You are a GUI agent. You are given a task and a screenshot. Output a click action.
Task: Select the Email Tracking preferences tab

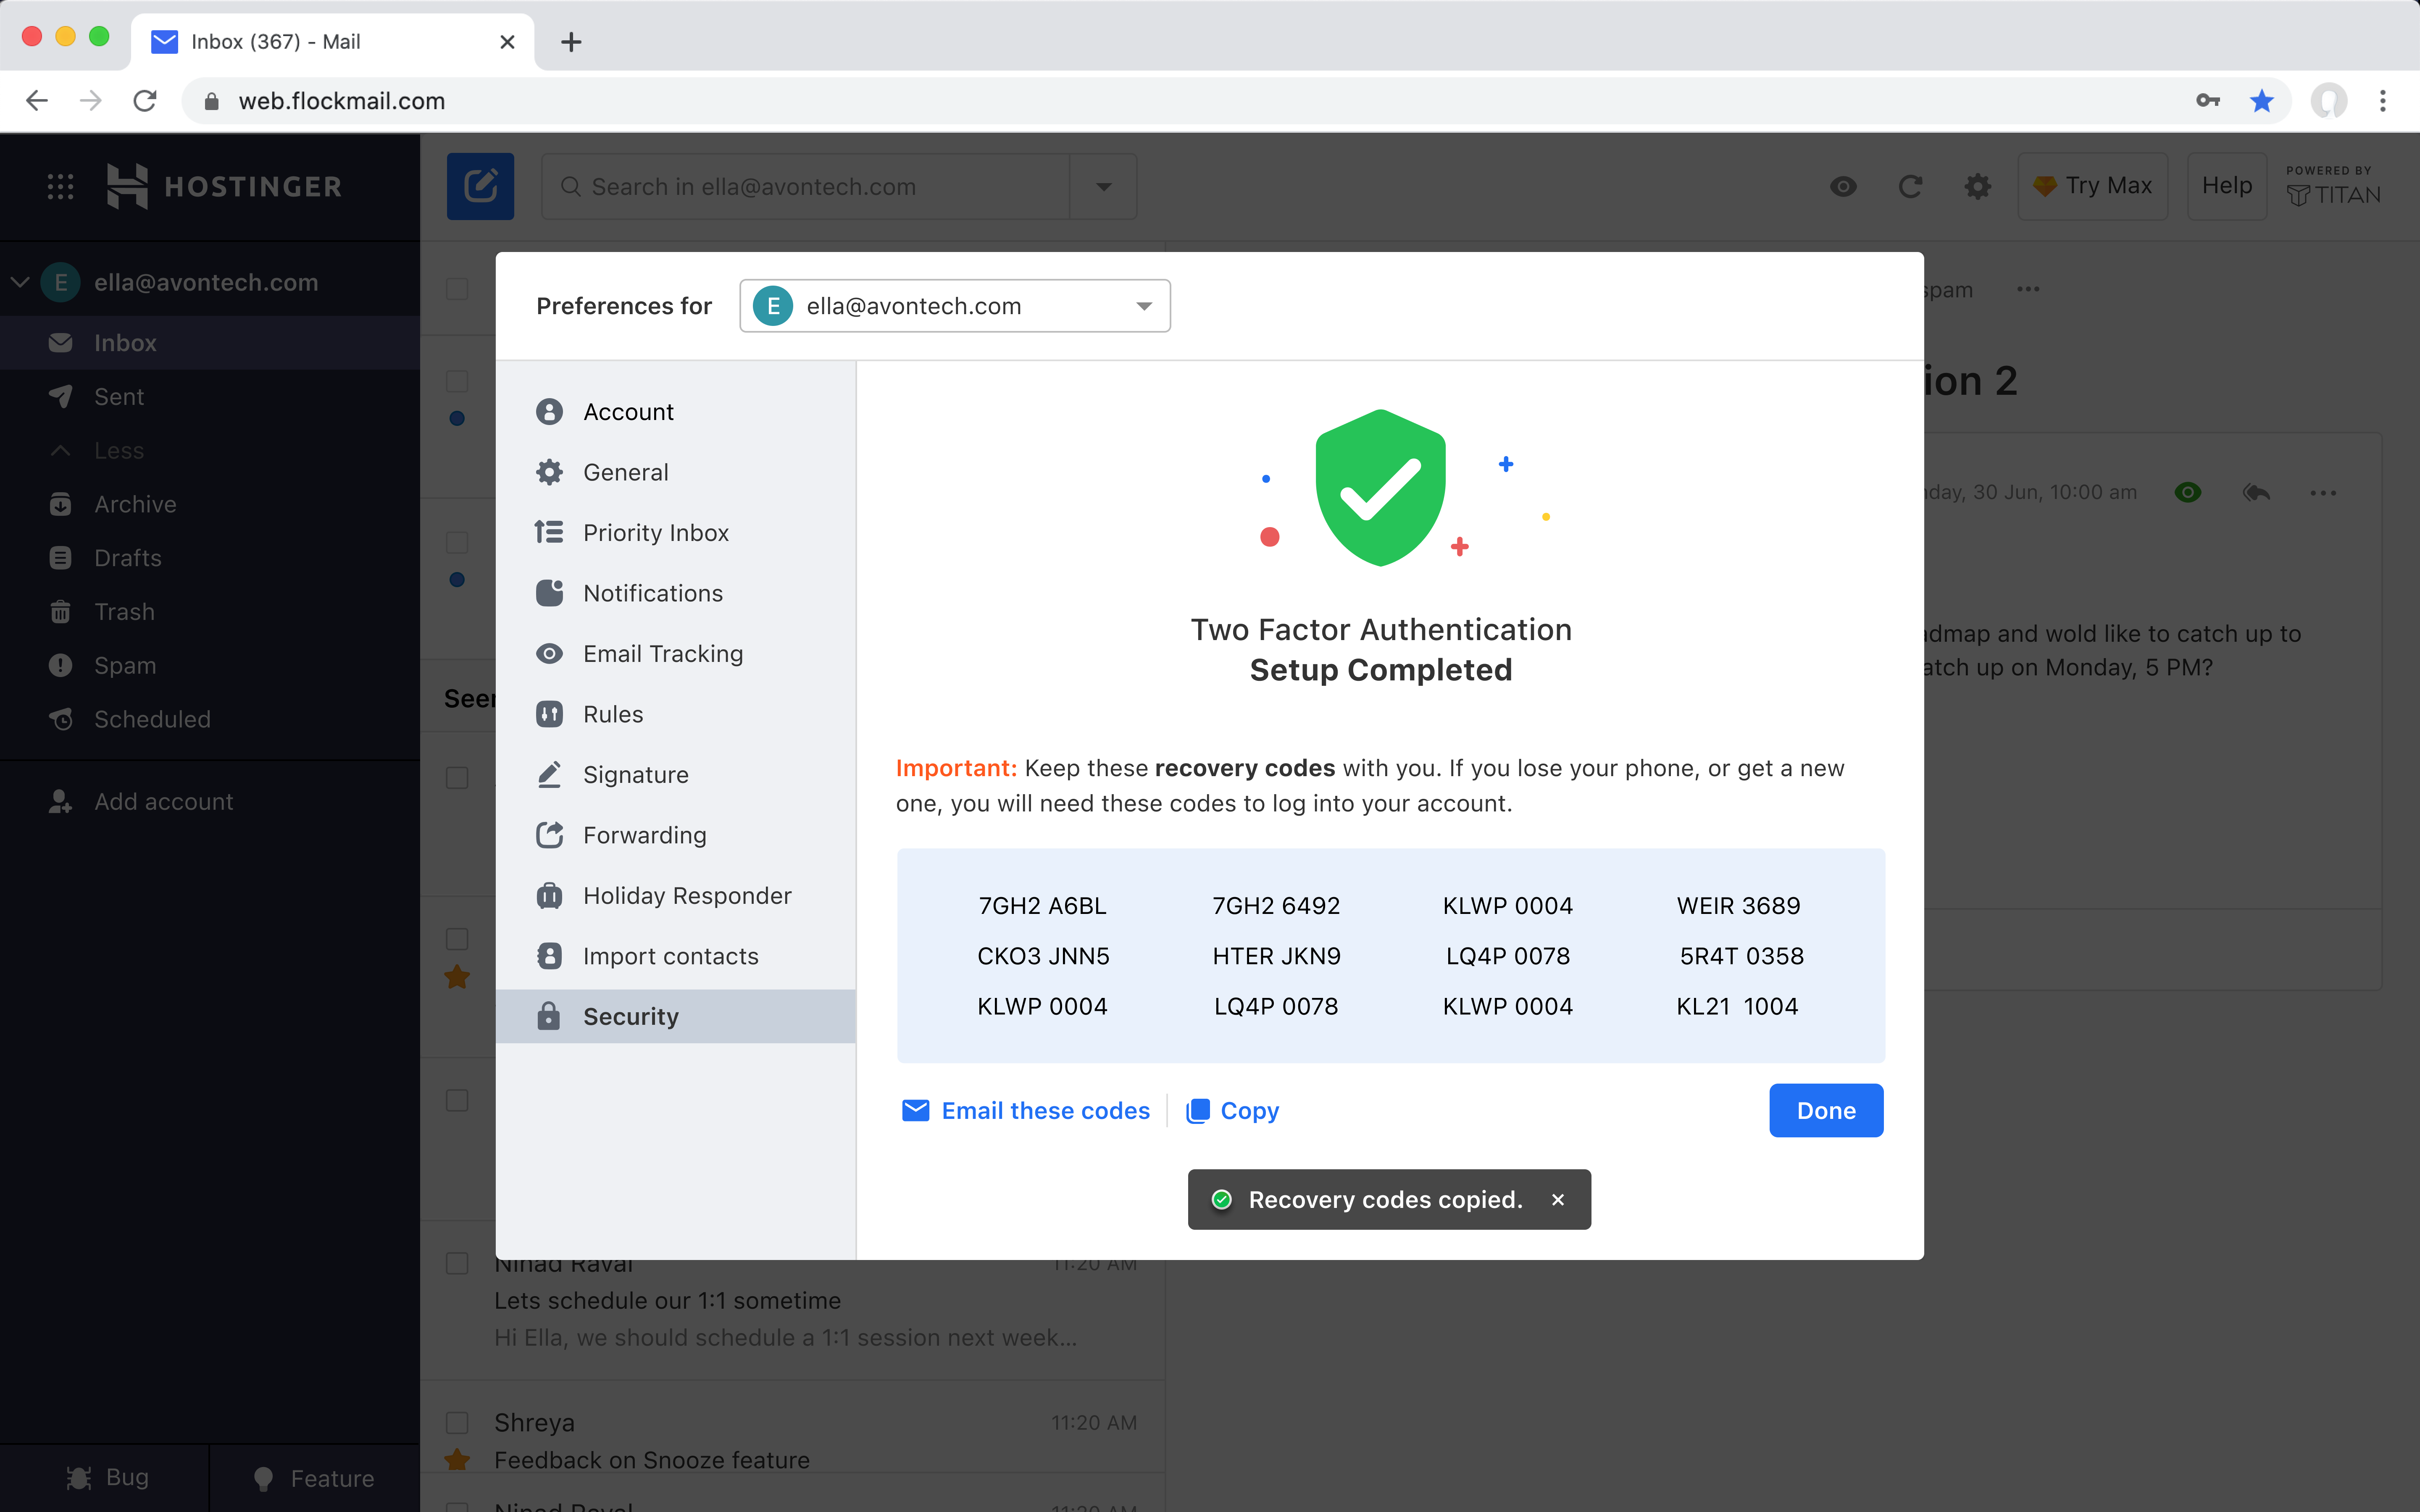coord(676,654)
